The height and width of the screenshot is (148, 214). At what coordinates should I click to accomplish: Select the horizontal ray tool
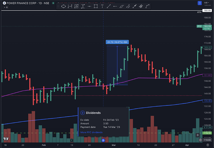coord(115,6)
